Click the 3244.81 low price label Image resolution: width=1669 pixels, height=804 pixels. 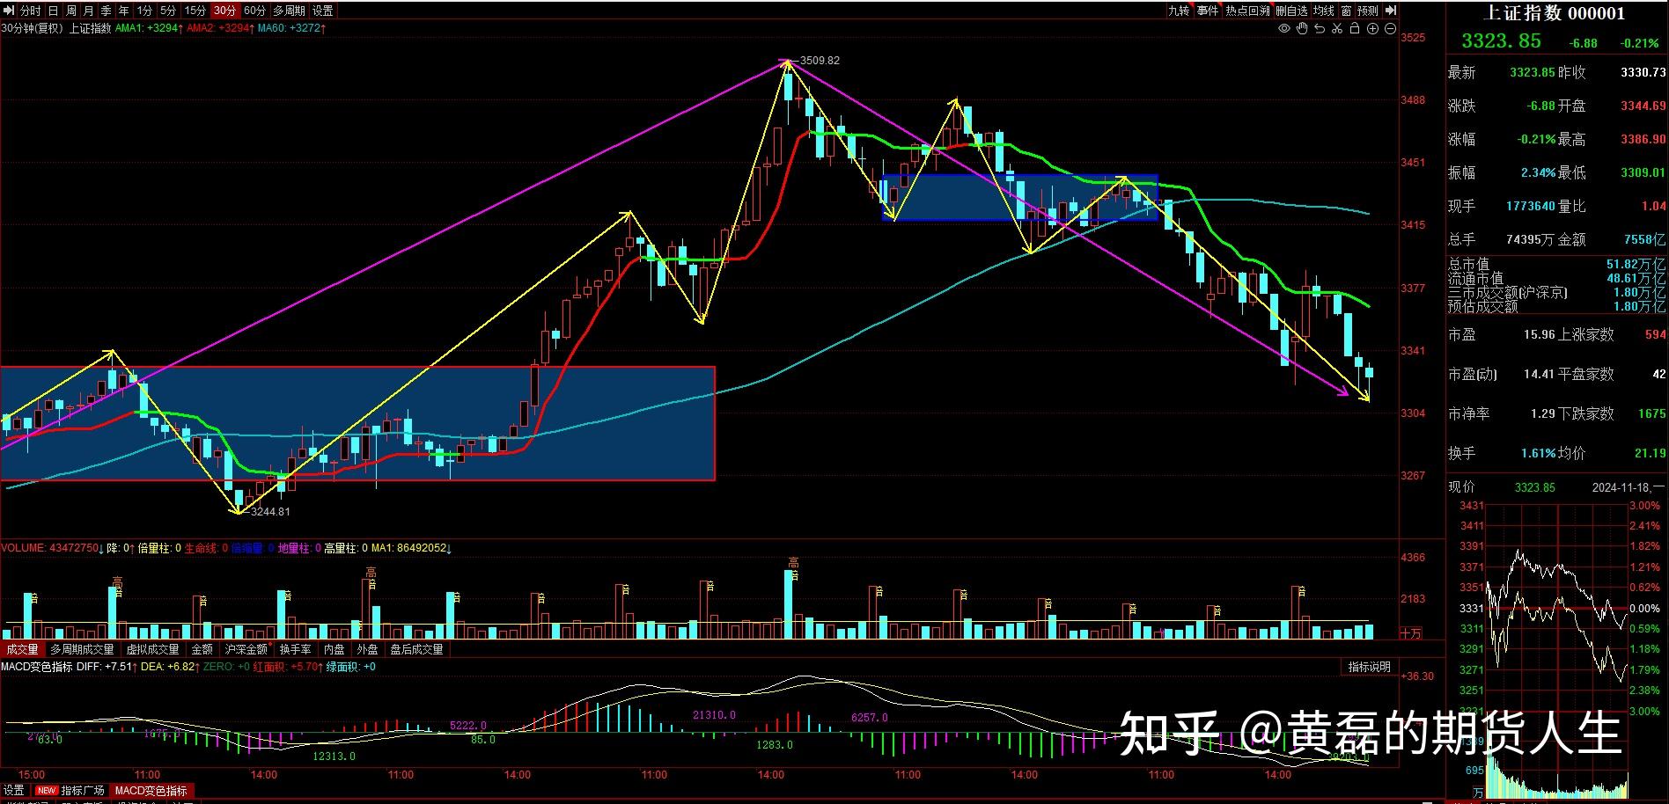[270, 511]
